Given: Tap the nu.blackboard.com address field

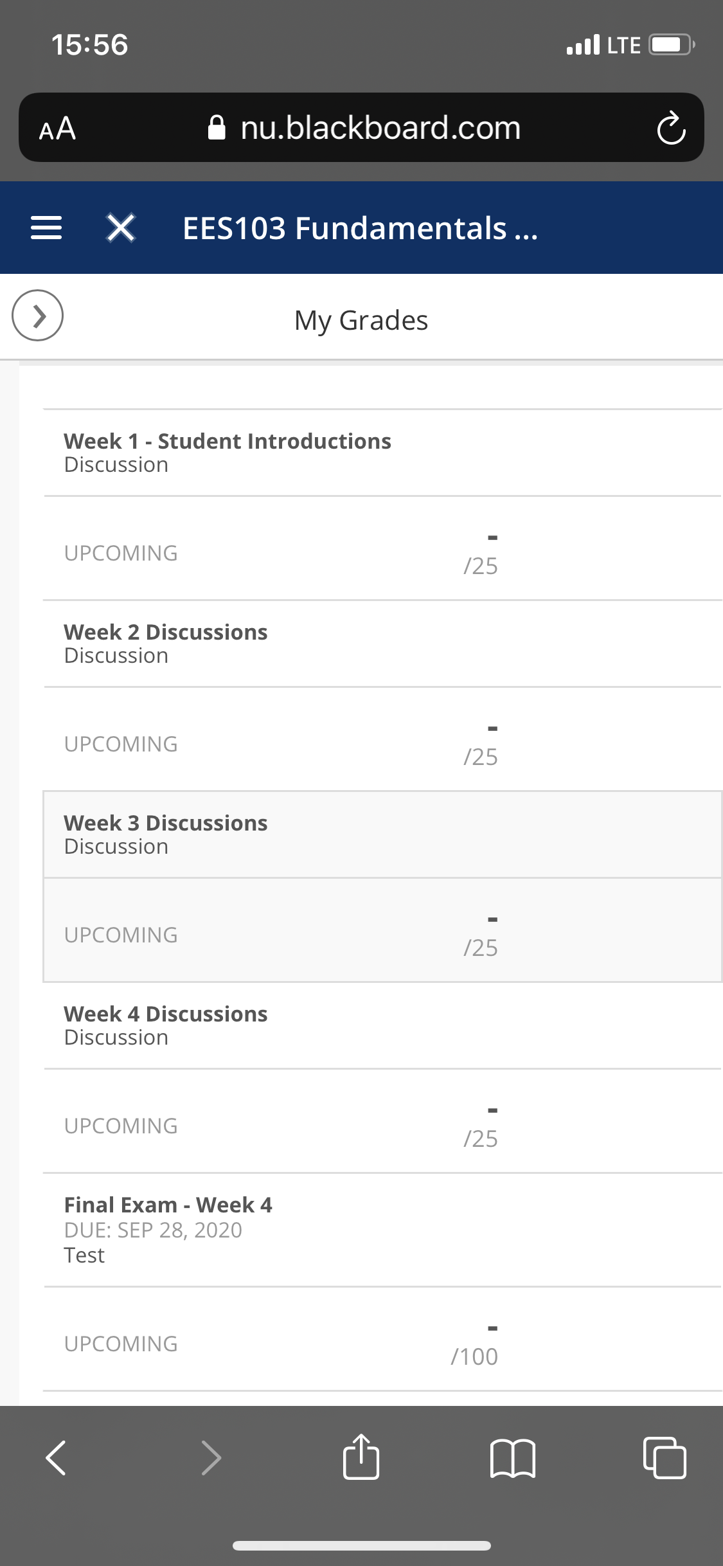Looking at the screenshot, I should click(362, 127).
